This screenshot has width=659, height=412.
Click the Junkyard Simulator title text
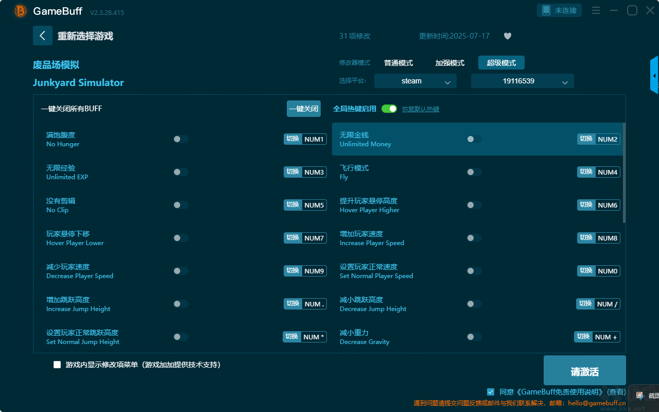(x=78, y=82)
